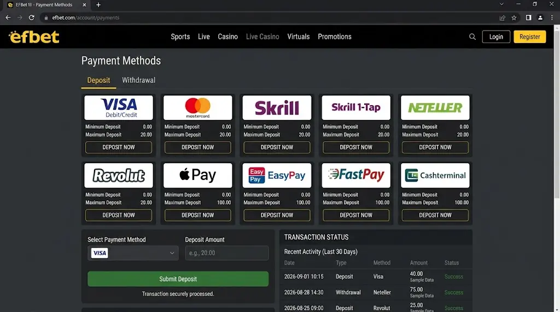Click Deposit Now under EasyPay

point(277,215)
